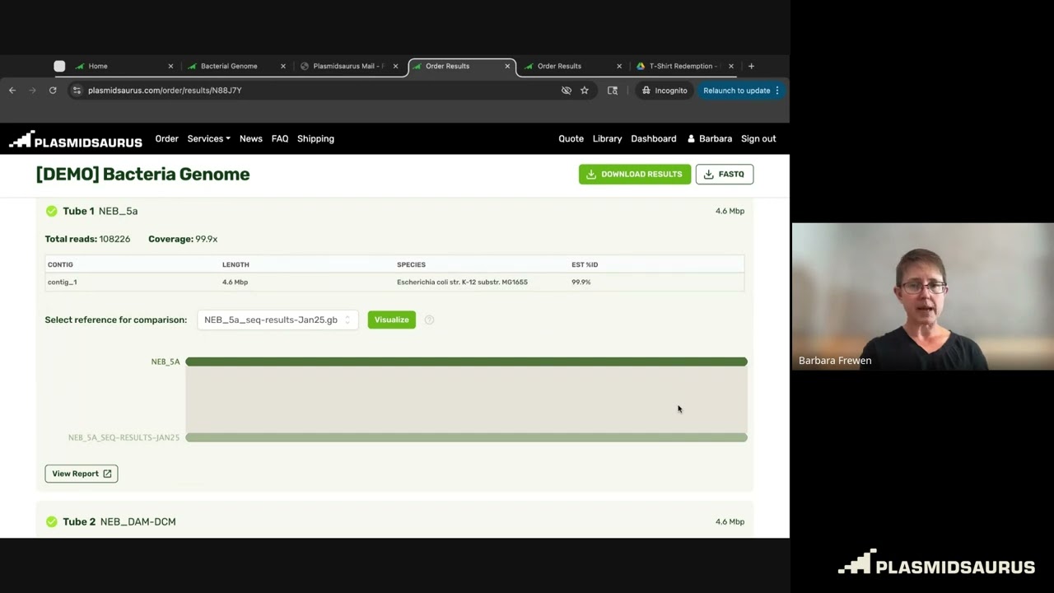This screenshot has width=1054, height=593.
Task: Switch to the Home tab
Action: pos(124,66)
